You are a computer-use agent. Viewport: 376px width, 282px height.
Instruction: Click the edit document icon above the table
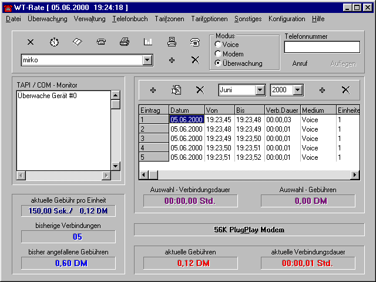pos(176,90)
